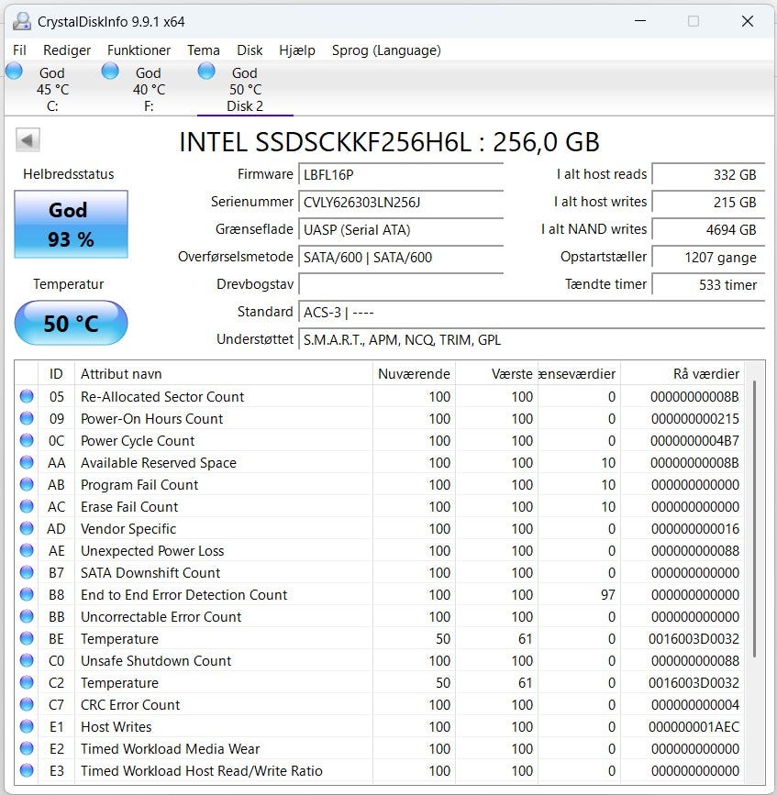Click the Standard field ACS-3
777x795 pixels.
531,312
